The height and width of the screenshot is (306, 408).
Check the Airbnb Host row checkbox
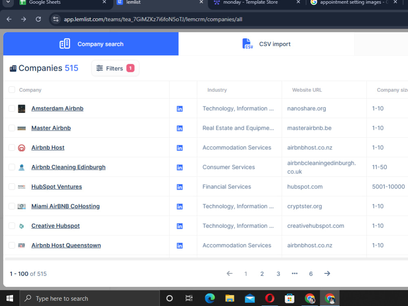(x=12, y=148)
